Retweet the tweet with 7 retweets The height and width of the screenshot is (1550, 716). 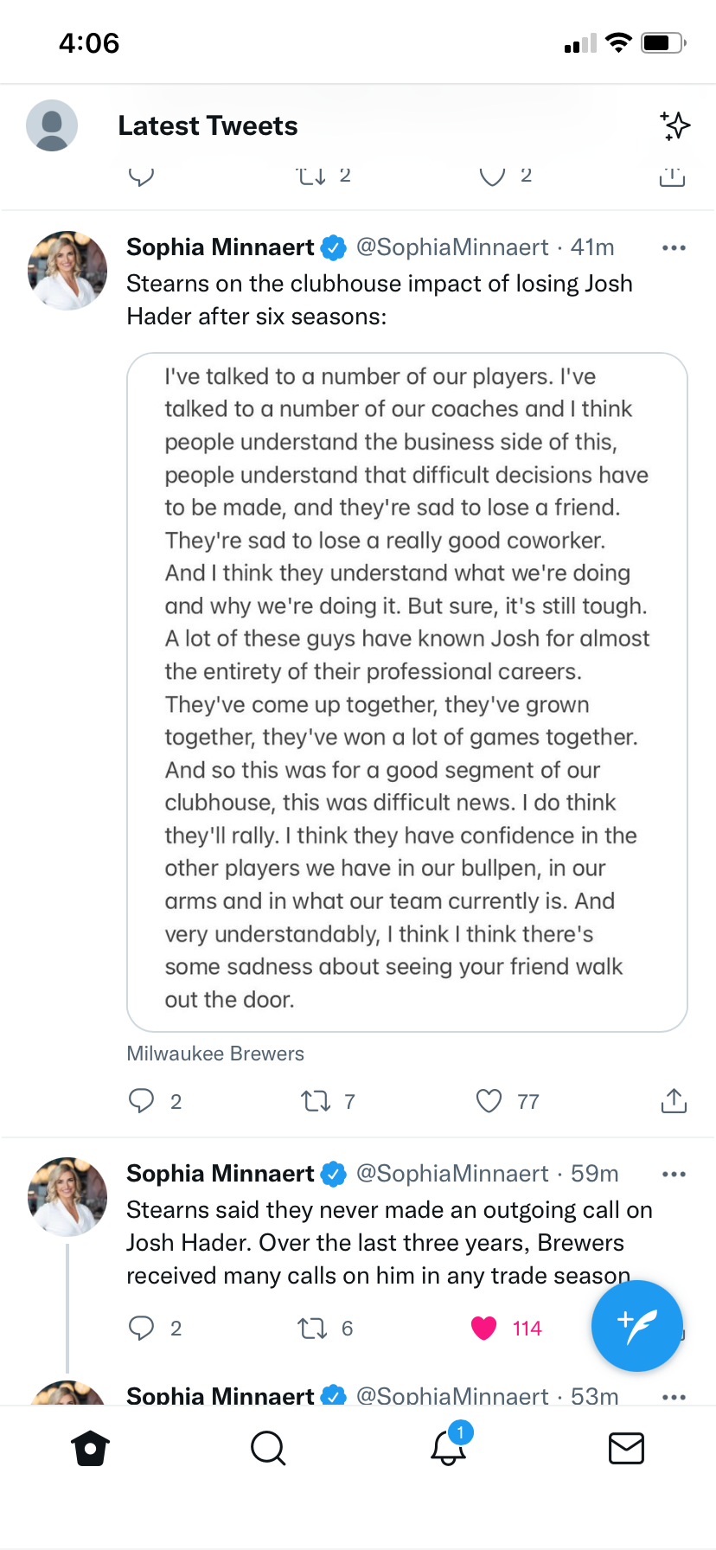coord(316,1100)
